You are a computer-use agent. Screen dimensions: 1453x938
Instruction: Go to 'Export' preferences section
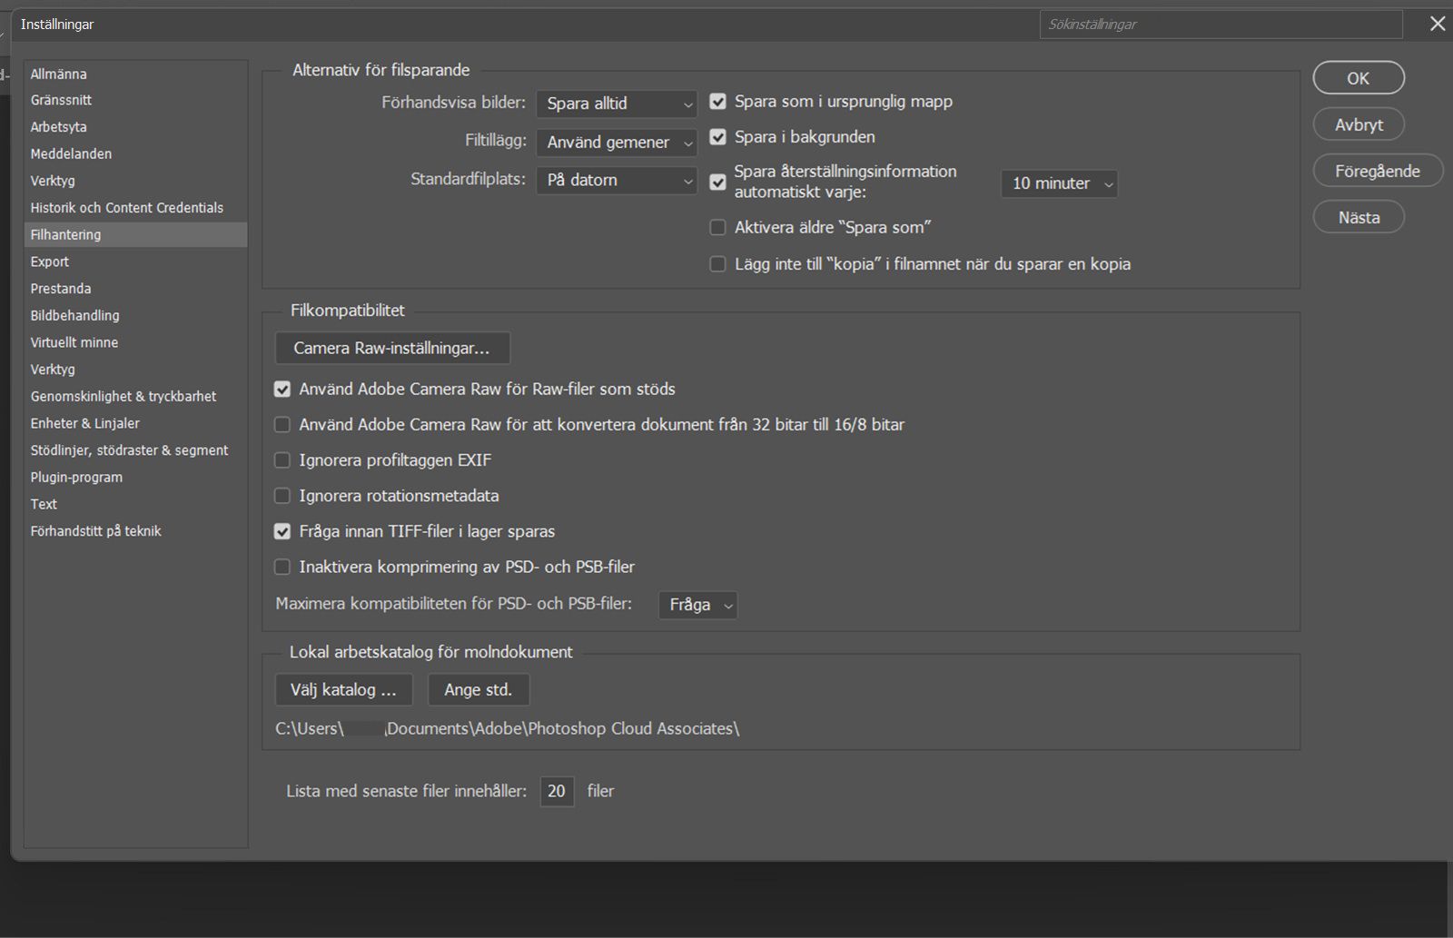pyautogui.click(x=50, y=262)
